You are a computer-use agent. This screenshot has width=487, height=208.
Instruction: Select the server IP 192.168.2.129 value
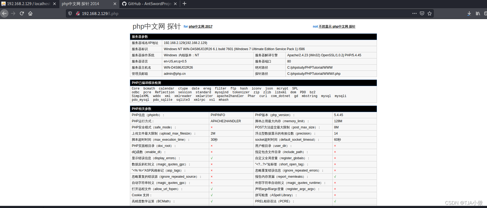[x=186, y=43]
